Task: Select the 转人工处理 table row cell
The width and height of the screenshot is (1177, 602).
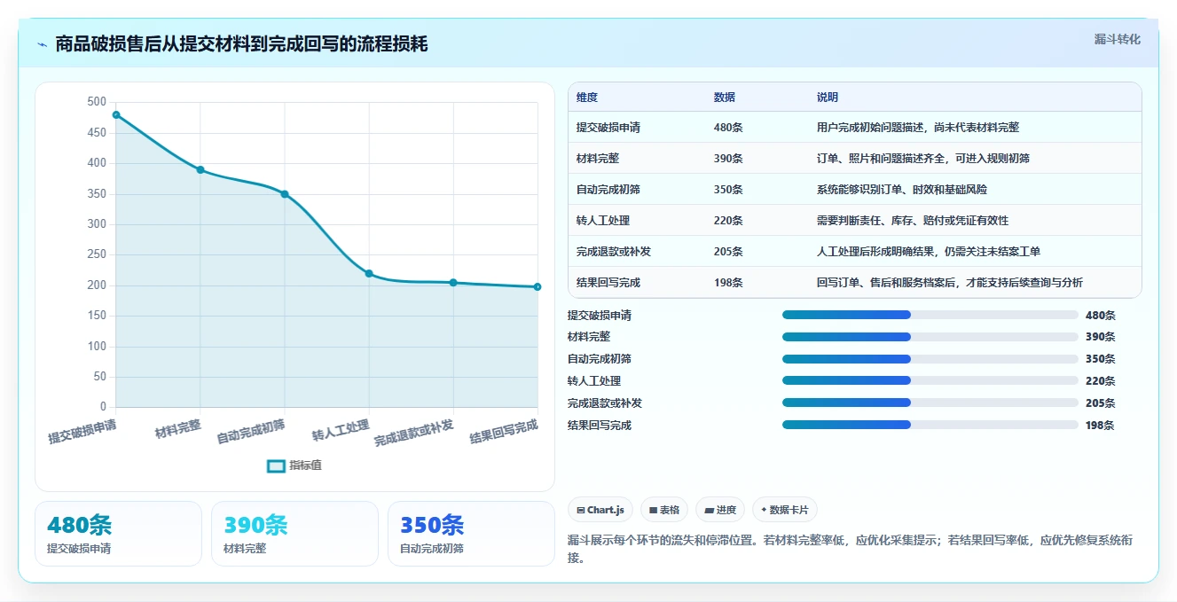Action: tap(603, 221)
